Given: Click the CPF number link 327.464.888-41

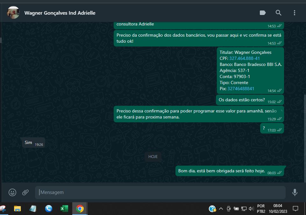Looking at the screenshot, I should [244, 58].
